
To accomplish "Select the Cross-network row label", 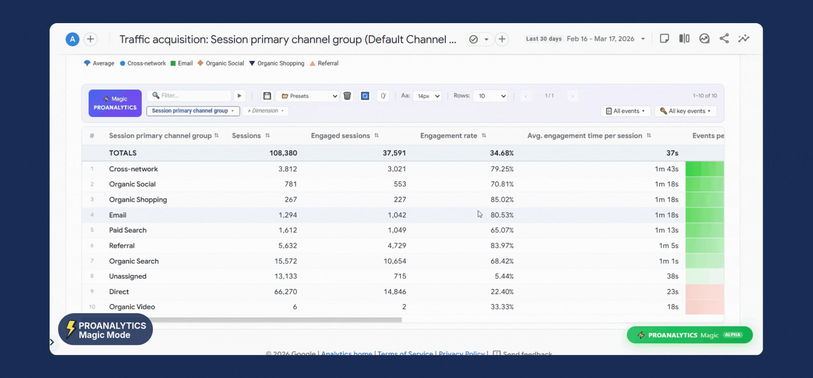I will pyautogui.click(x=133, y=169).
